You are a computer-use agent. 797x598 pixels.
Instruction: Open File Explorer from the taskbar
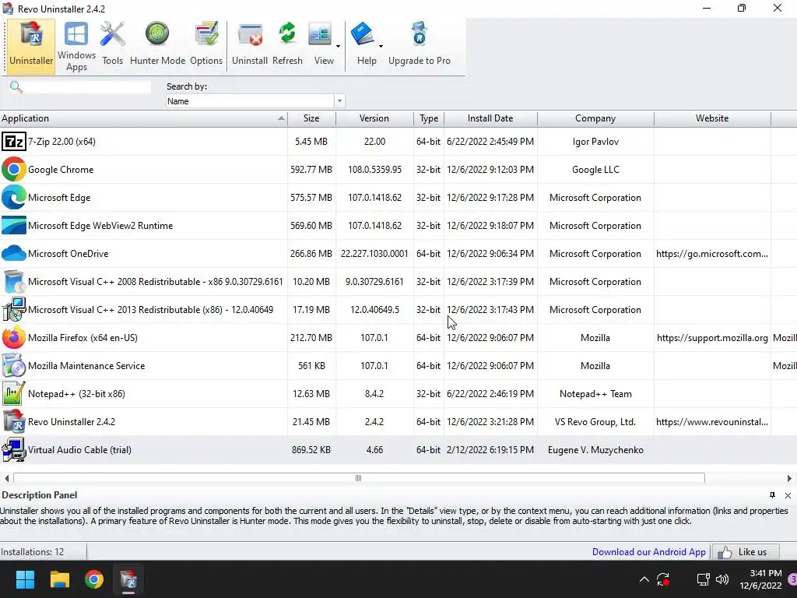(x=59, y=579)
